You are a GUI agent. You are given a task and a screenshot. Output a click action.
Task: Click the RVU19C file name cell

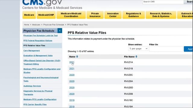click(128, 100)
